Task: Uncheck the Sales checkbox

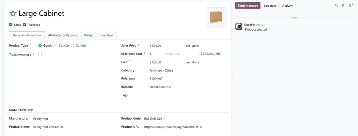Action: coord(11,25)
